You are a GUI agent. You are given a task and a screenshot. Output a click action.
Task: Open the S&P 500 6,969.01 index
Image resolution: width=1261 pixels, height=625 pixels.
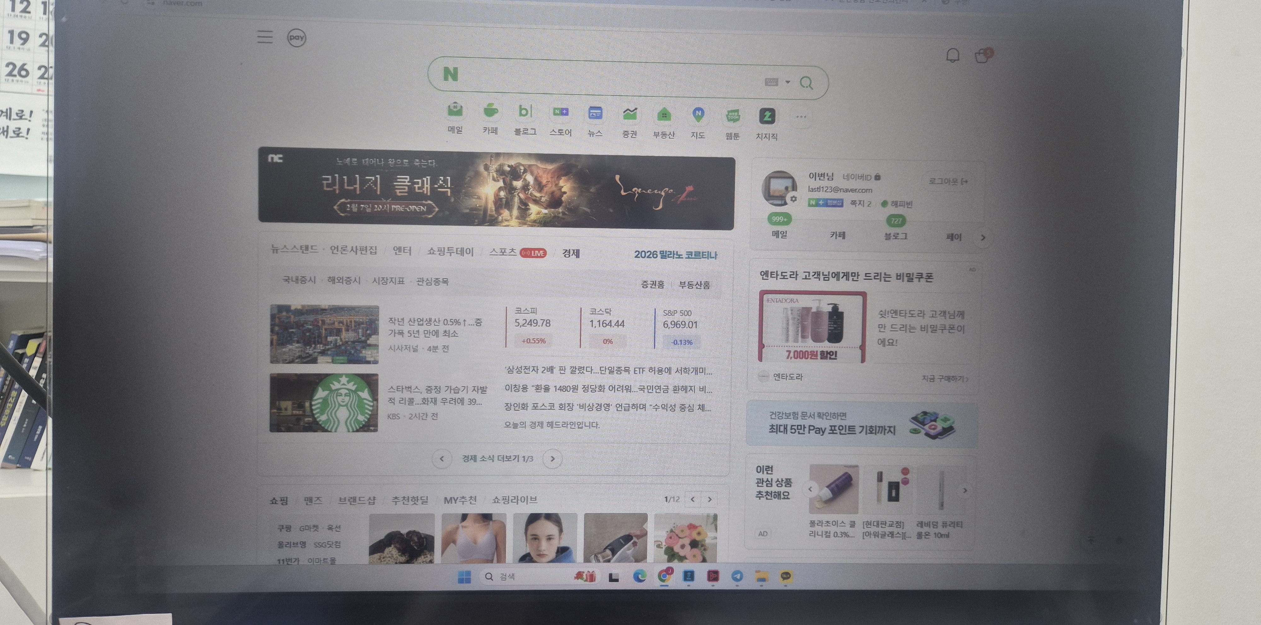680,329
